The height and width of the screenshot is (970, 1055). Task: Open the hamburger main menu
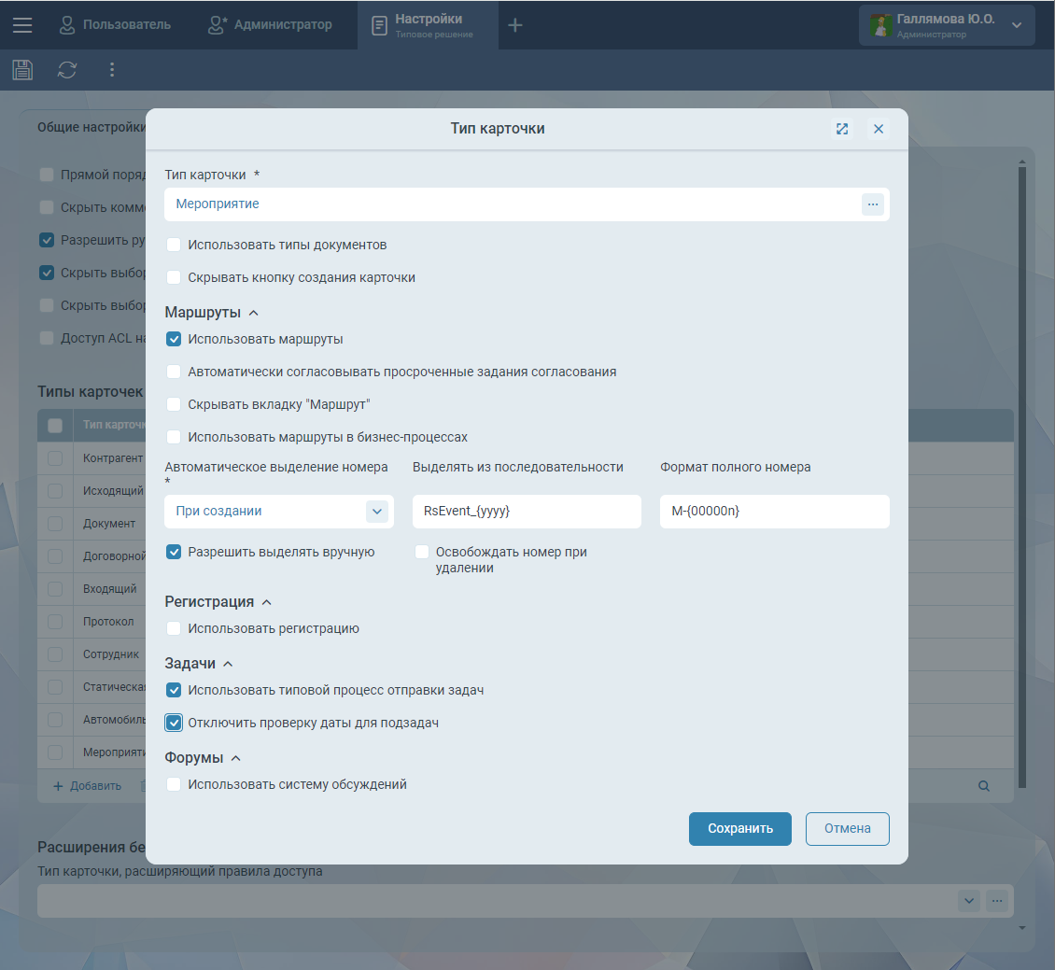pyautogui.click(x=22, y=25)
